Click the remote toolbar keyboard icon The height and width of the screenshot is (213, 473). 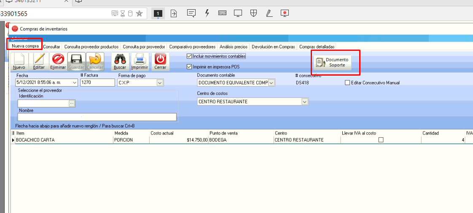tap(223, 13)
